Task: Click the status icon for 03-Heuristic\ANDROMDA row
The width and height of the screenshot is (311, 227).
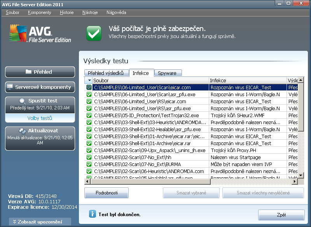Action: click(x=89, y=122)
